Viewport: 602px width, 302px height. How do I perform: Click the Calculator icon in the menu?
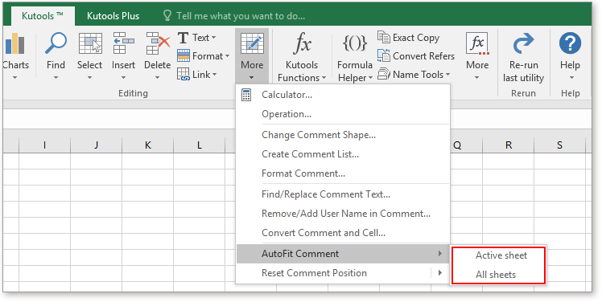coord(246,95)
